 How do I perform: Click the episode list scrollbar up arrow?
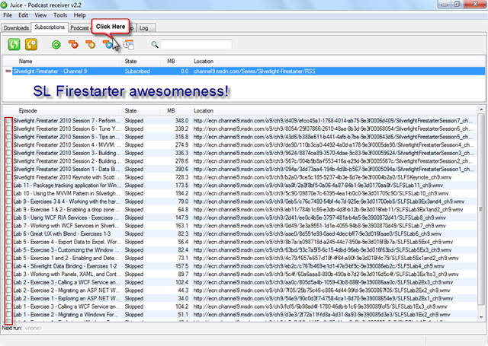pos(481,110)
